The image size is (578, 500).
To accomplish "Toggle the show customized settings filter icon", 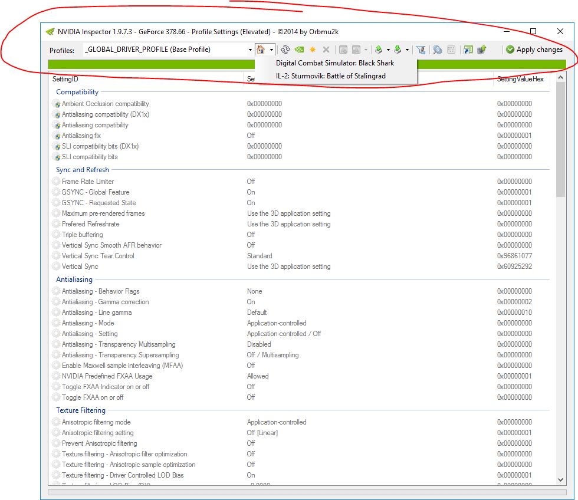I will [421, 50].
